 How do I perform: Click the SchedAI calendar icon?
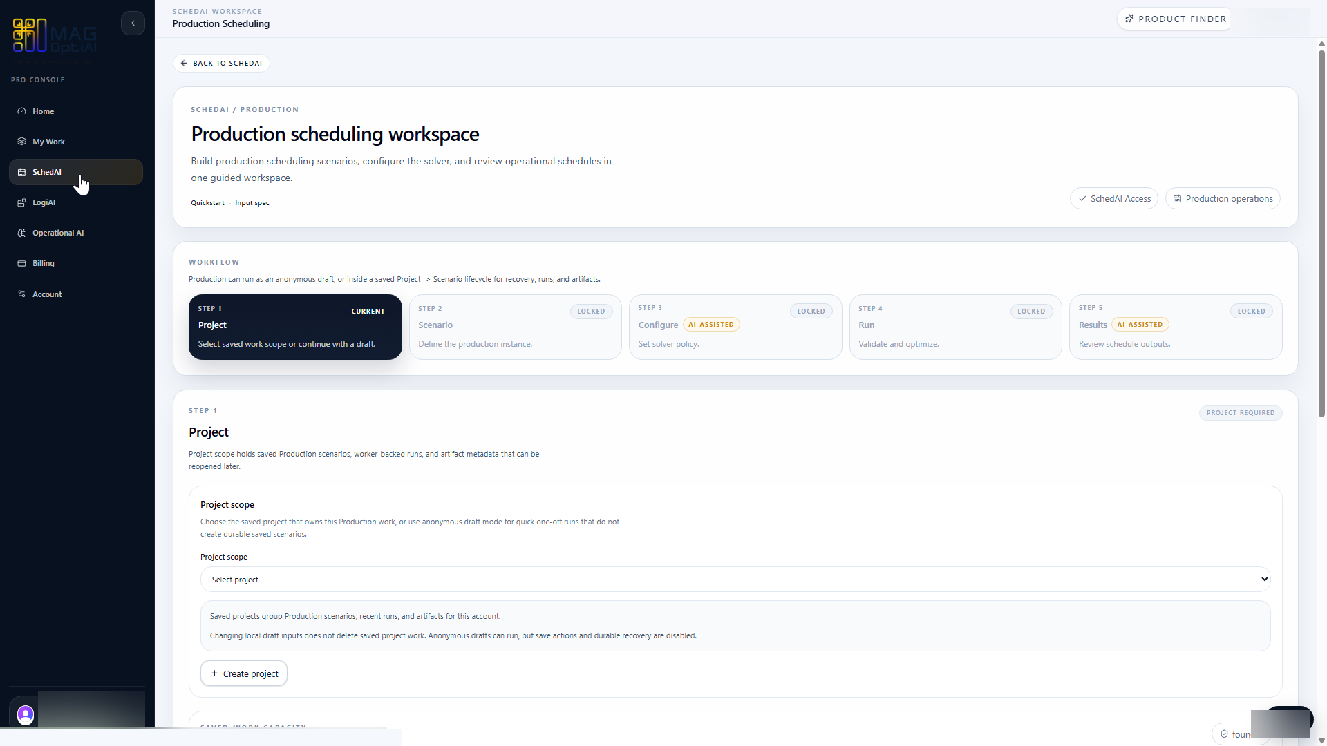click(x=21, y=172)
